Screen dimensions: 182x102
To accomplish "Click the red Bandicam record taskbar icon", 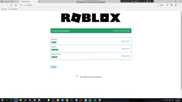I will click(53, 100).
